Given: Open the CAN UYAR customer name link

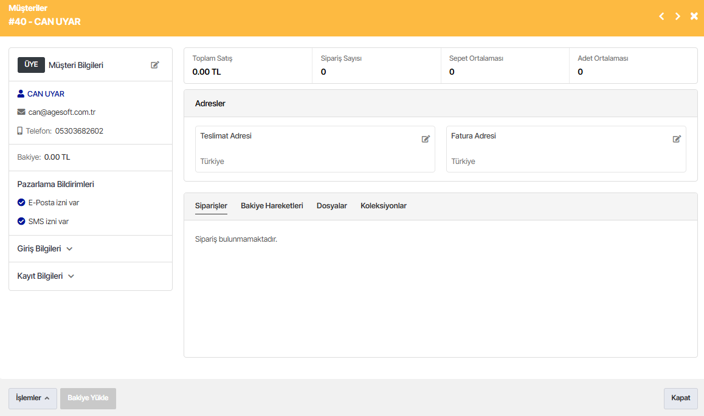Looking at the screenshot, I should point(46,94).
